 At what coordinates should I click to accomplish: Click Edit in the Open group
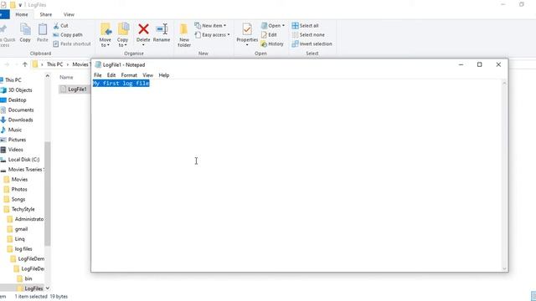(x=269, y=35)
